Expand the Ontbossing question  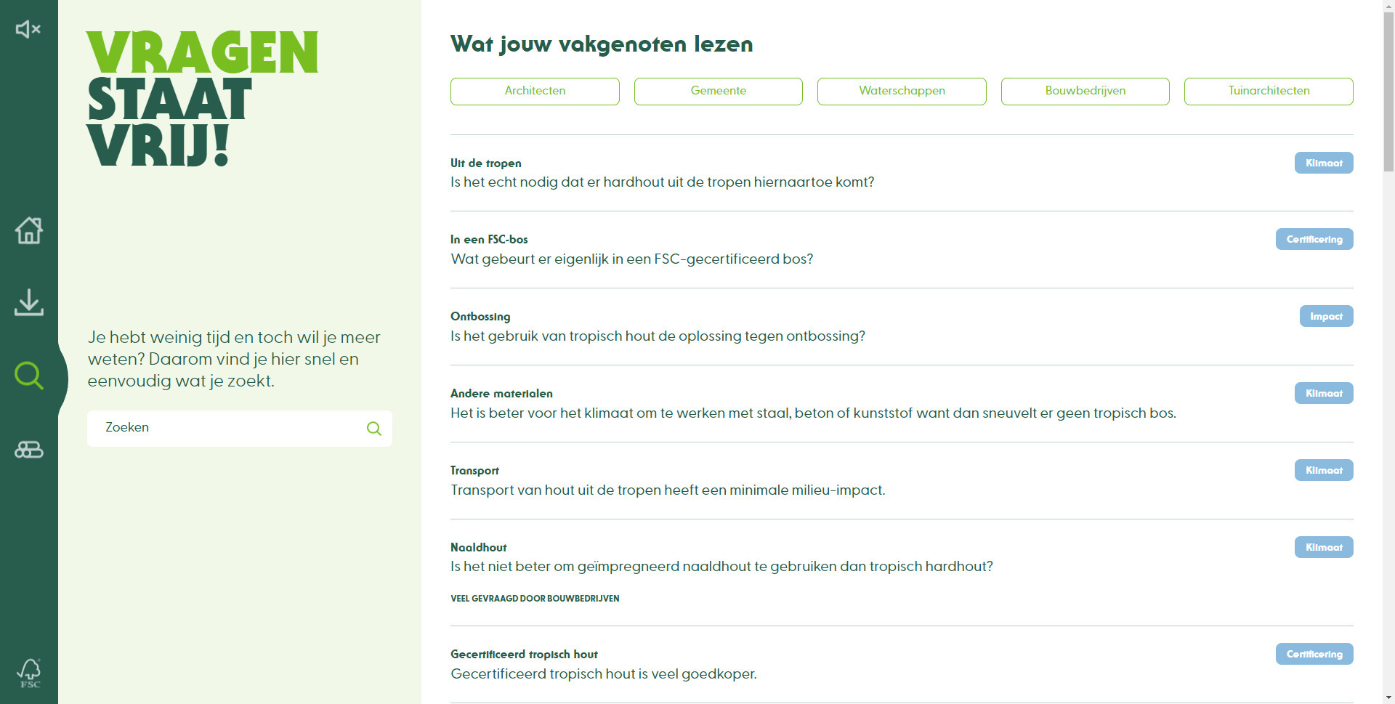click(x=658, y=336)
